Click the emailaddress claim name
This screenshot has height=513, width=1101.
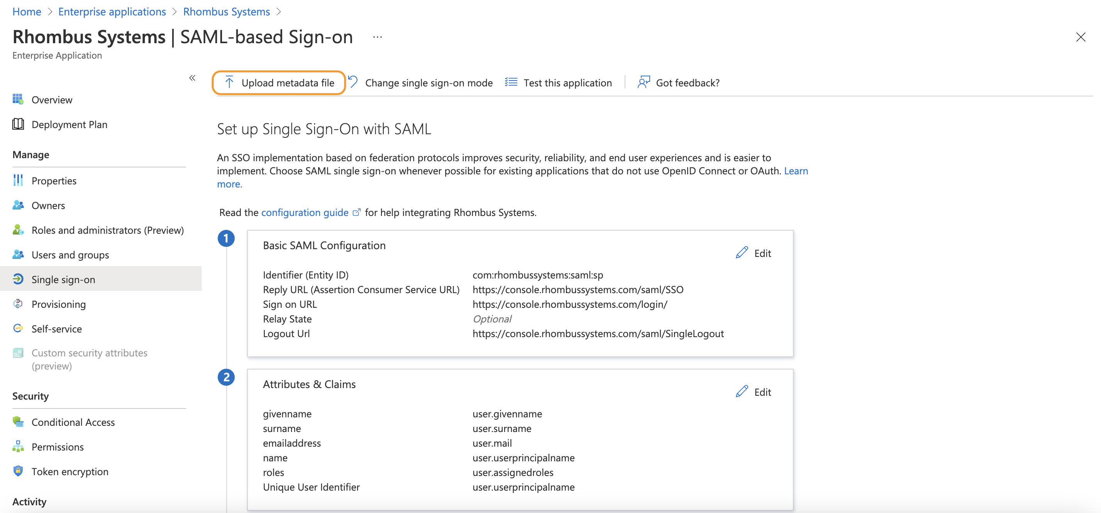coord(291,443)
